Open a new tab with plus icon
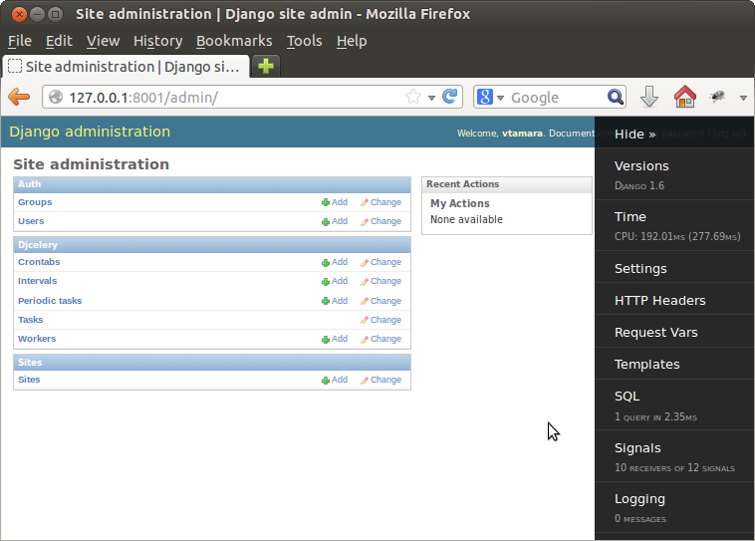The height and width of the screenshot is (541, 755). pyautogui.click(x=266, y=67)
